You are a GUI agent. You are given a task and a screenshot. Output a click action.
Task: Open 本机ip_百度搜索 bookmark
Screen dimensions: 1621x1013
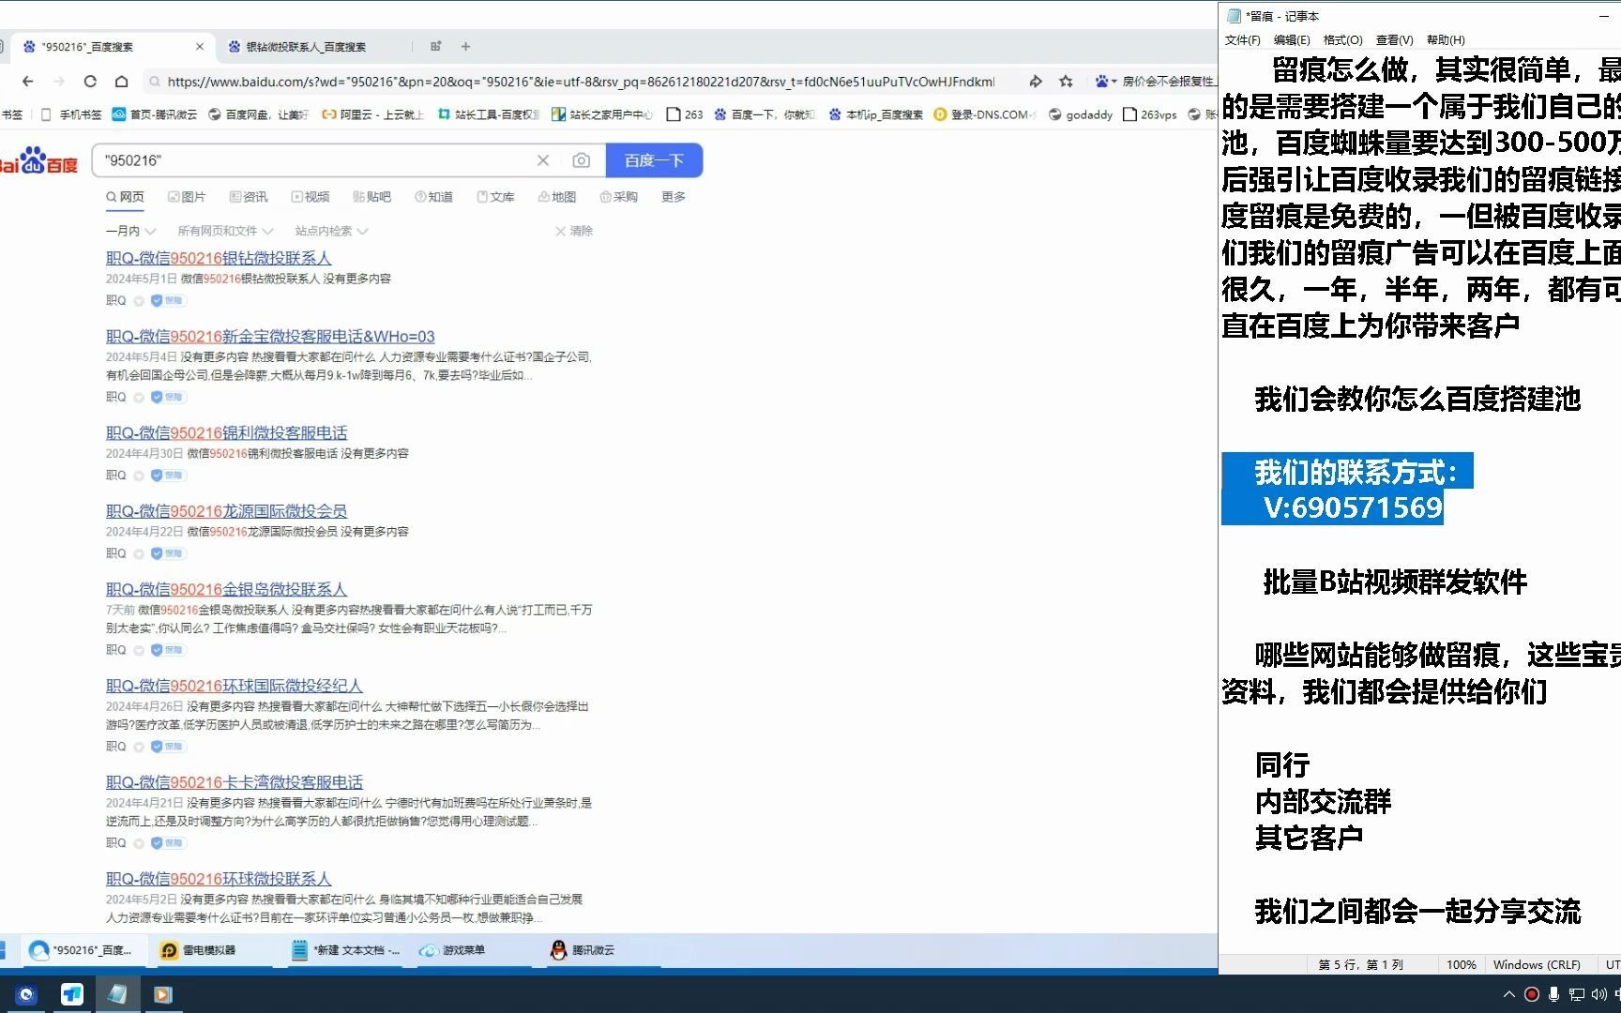point(875,114)
